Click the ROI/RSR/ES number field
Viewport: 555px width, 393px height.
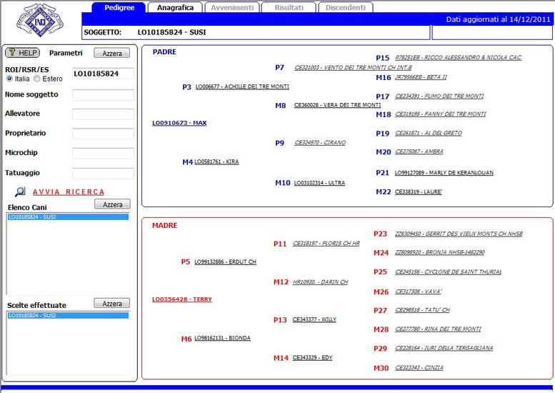click(103, 74)
